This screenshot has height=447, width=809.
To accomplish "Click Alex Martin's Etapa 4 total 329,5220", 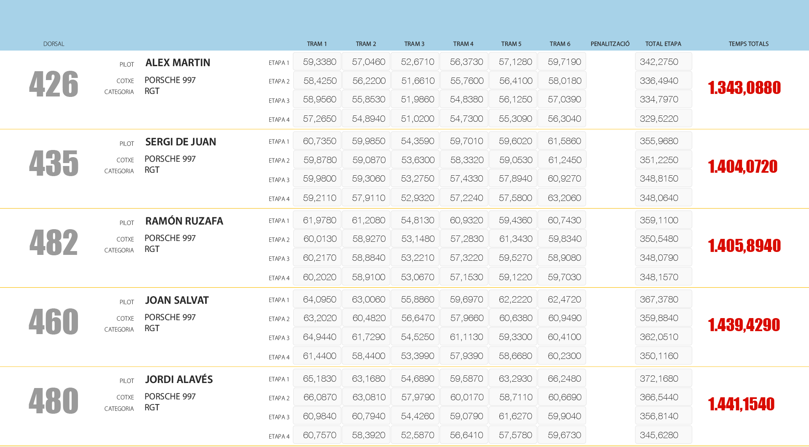I will click(659, 119).
